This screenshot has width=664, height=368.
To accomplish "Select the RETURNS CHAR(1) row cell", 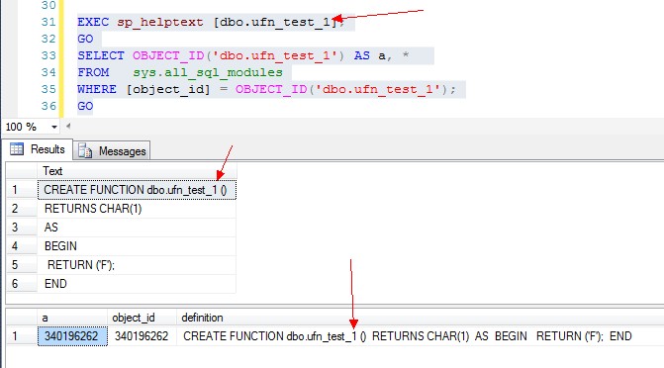I will (x=138, y=209).
